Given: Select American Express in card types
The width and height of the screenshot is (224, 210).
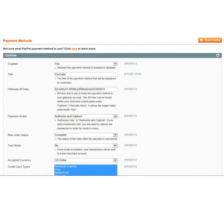Looking at the screenshot, I should [x=66, y=166].
